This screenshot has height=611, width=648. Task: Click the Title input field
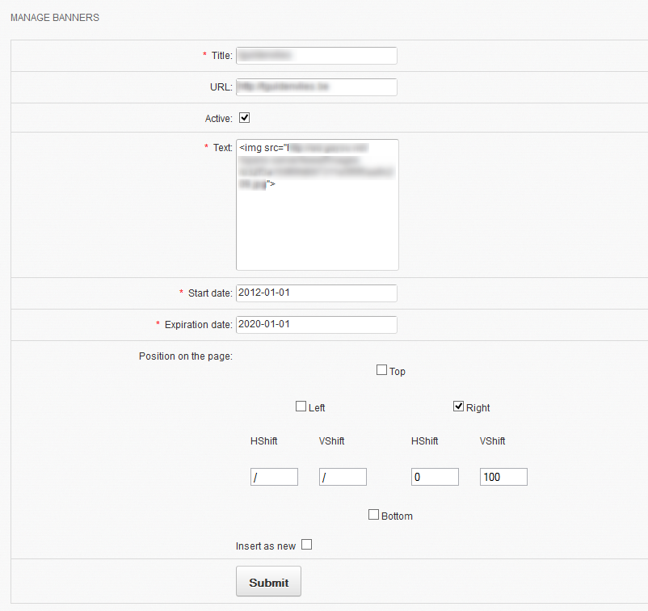[316, 55]
